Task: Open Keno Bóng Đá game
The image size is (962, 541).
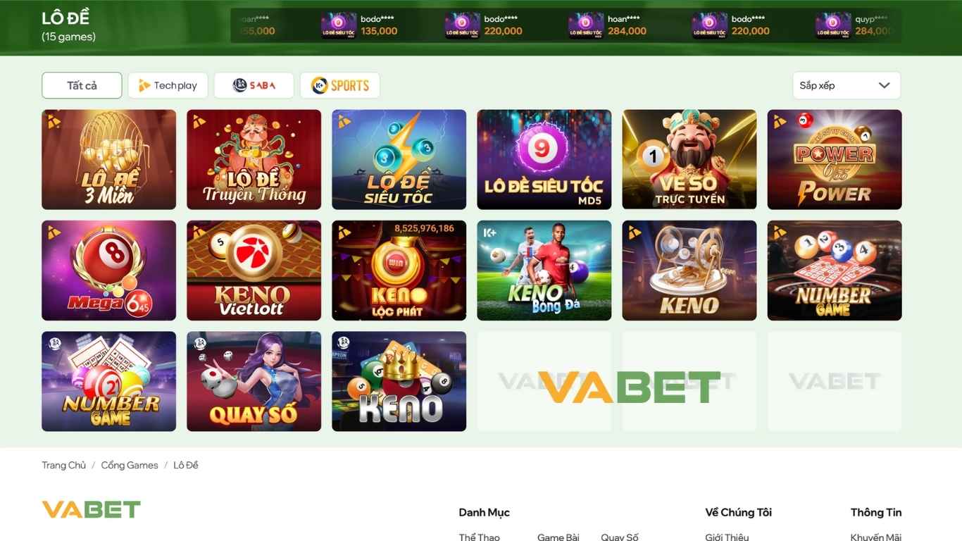Action: (544, 270)
